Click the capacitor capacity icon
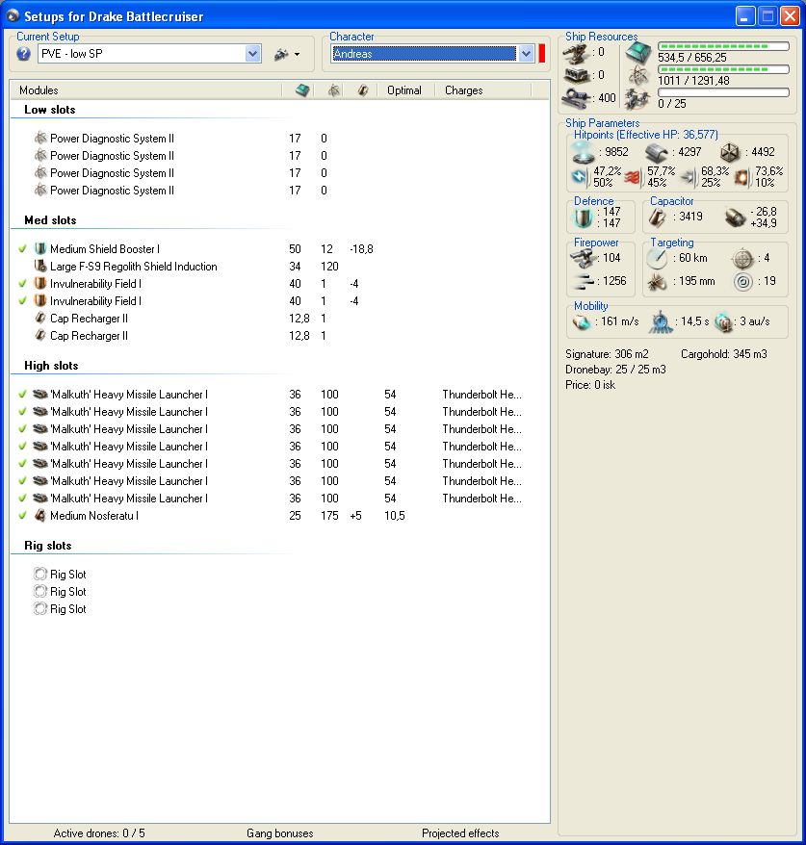The image size is (806, 845). [657, 218]
